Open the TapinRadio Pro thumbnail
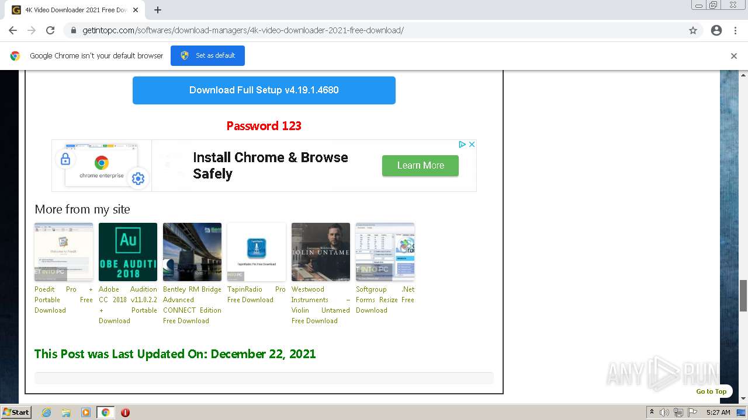Screen dimensions: 748x420 tap(257, 252)
